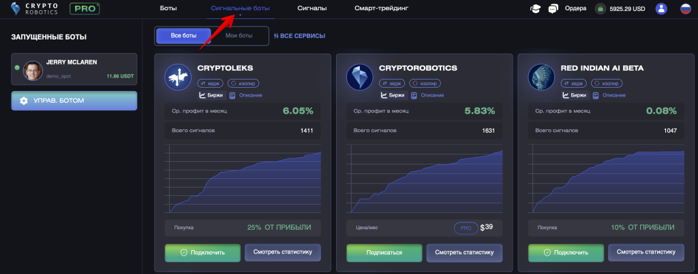Open Ордера in the header
This screenshot has height=274, width=698.
[x=575, y=8]
